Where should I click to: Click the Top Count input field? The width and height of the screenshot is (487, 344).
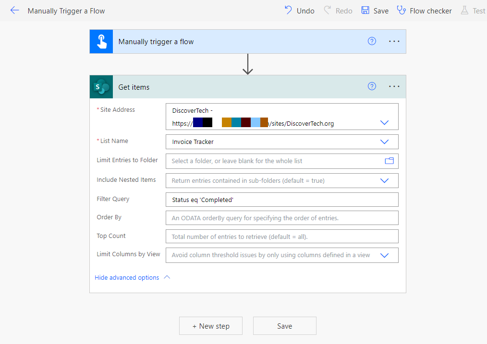click(282, 237)
